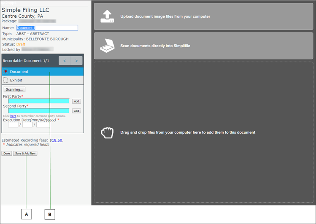Click the Document row page icon
This screenshot has width=316, height=224.
pos(5,72)
